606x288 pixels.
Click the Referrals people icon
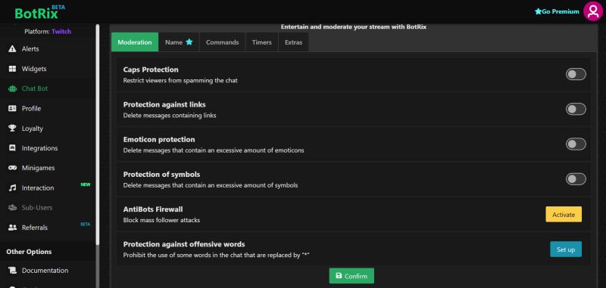tap(12, 228)
